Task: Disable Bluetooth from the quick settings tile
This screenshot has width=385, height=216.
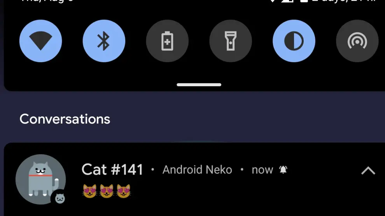Action: click(104, 41)
